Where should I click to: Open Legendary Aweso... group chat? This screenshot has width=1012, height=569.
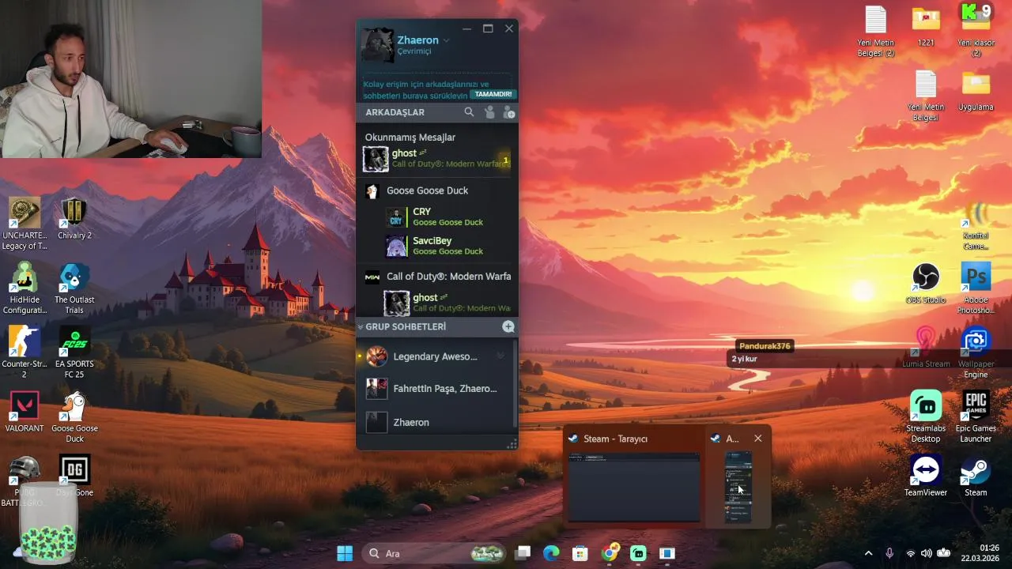point(435,356)
